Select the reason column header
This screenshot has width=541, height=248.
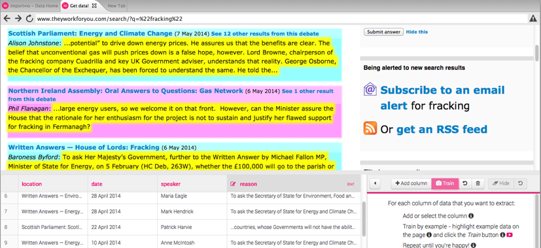click(x=294, y=184)
